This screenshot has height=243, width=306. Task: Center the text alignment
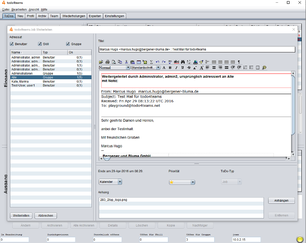click(214, 67)
